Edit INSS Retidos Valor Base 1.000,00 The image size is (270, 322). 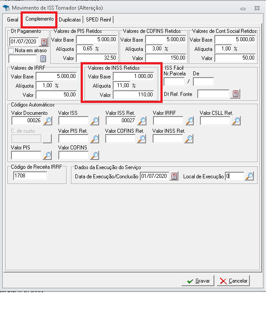pos(134,76)
